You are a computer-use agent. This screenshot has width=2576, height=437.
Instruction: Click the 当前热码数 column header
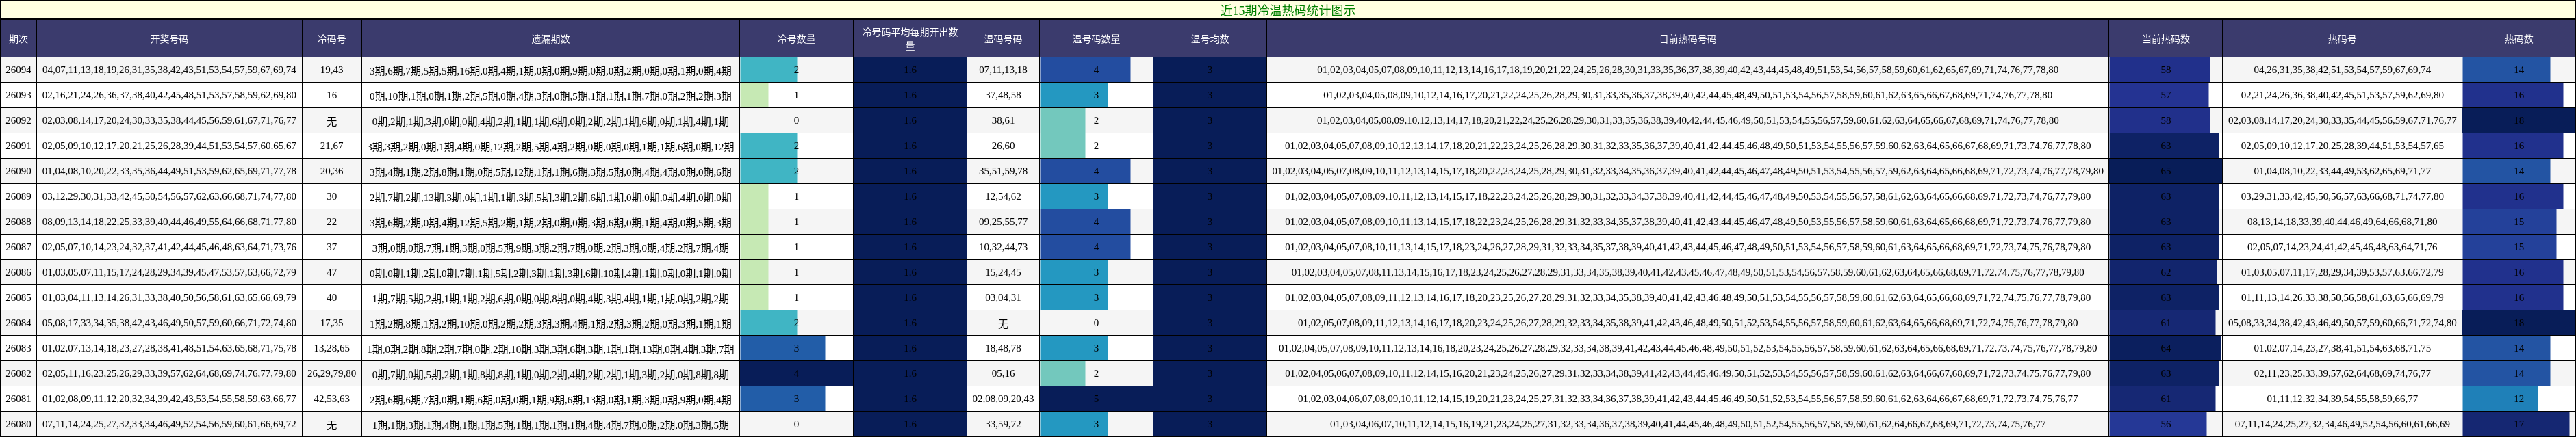pos(2165,39)
